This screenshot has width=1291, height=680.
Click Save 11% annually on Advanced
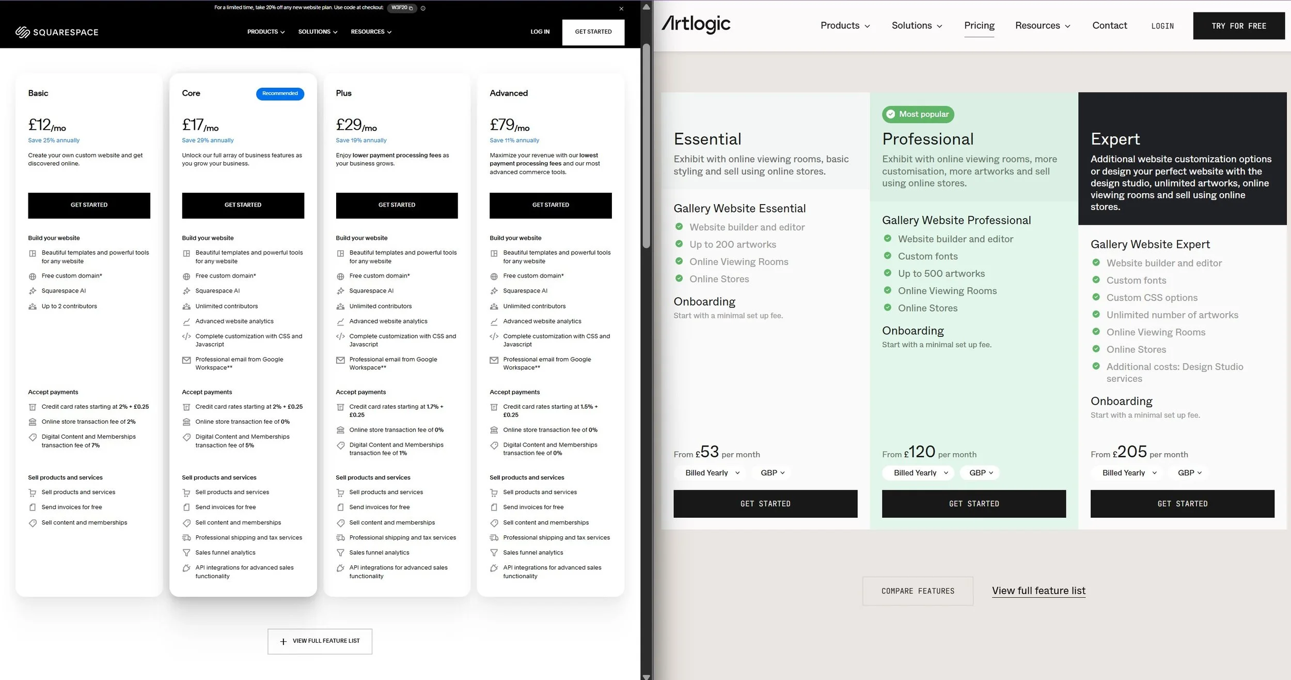[x=514, y=141]
